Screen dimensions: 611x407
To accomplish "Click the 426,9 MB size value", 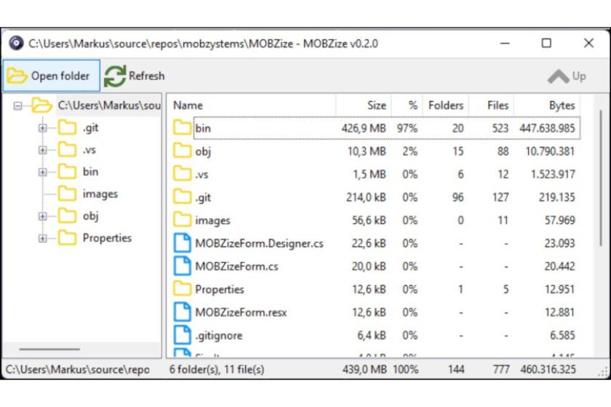I will coord(364,128).
